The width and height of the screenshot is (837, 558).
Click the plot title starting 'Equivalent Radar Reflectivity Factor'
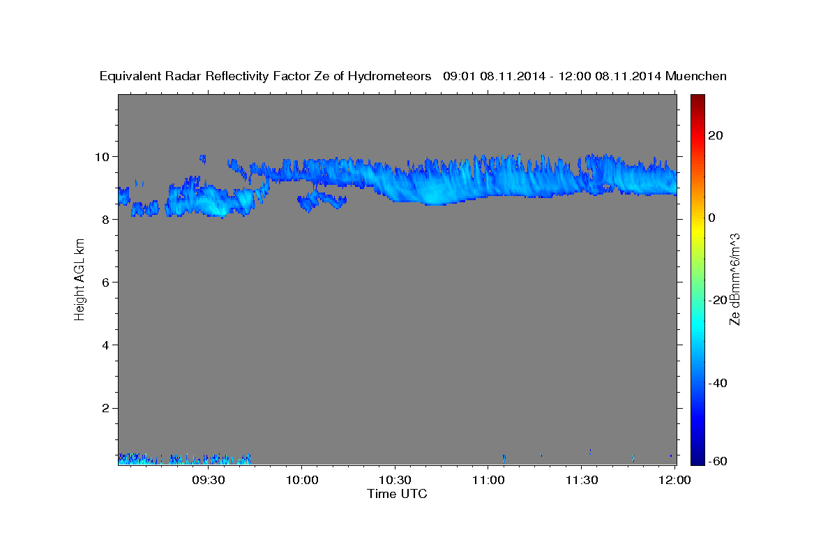coord(413,76)
